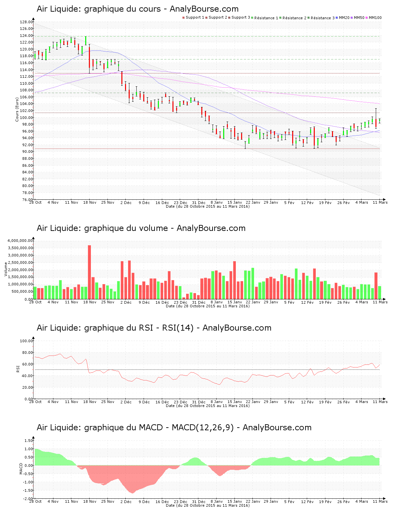The image size is (398, 515).
Task: Select the Support 2 legend label
Action: coord(218,18)
